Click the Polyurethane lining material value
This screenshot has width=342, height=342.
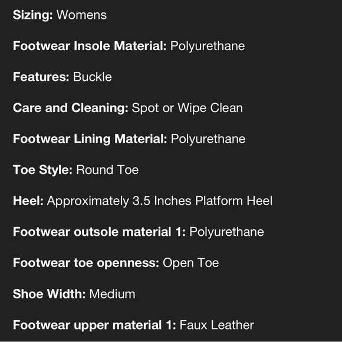tap(208, 139)
